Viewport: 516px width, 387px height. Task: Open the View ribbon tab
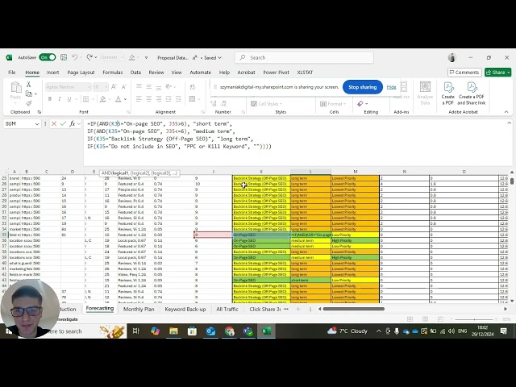click(177, 73)
